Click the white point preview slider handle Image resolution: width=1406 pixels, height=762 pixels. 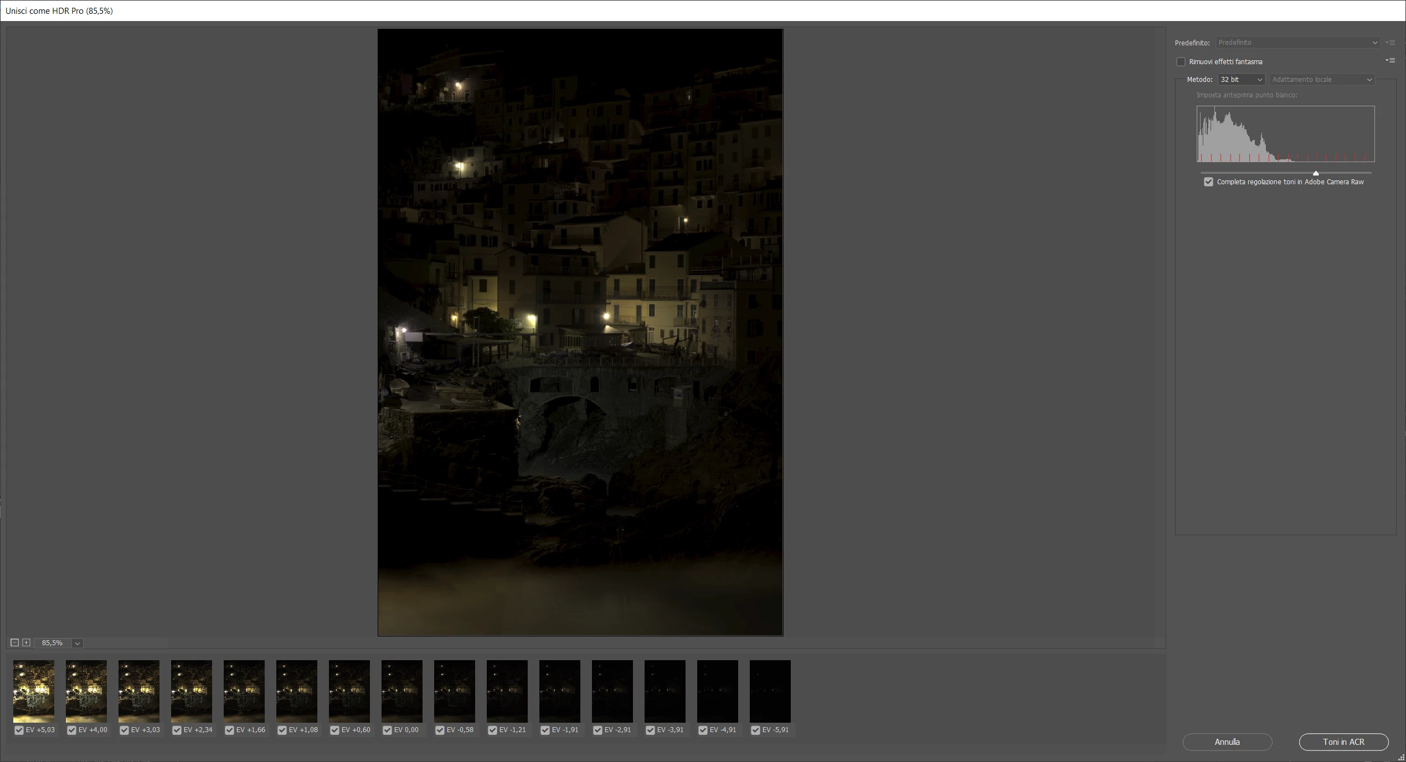click(x=1316, y=173)
